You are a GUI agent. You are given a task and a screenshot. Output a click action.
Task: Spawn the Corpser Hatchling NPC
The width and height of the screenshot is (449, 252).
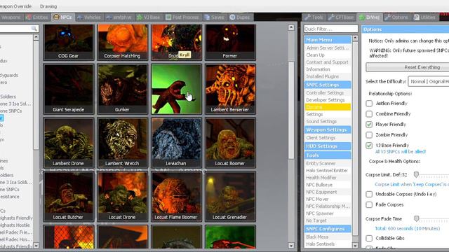122,42
